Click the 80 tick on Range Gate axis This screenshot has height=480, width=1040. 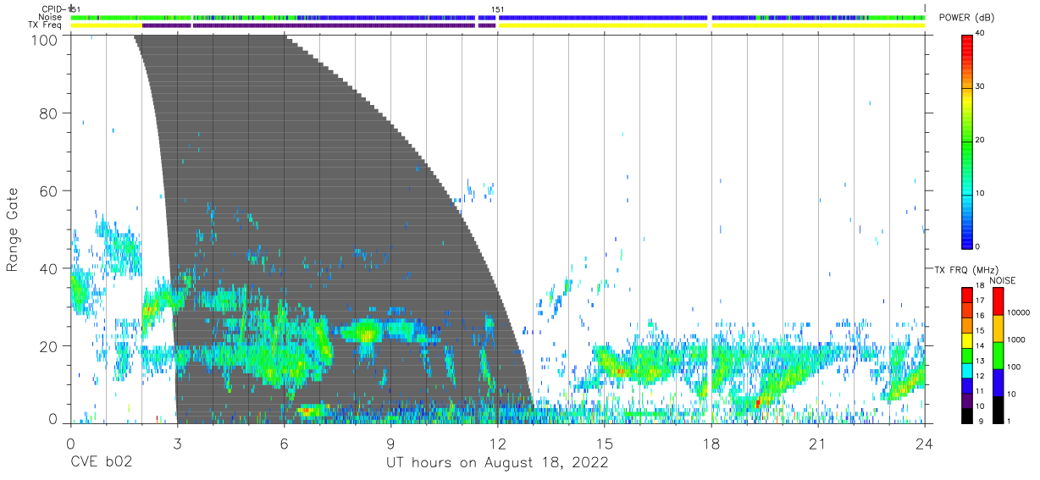tap(48, 113)
